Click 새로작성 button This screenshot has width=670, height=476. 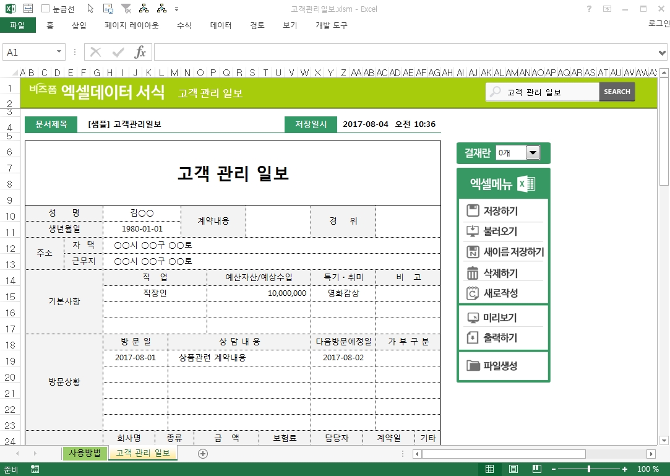(x=504, y=293)
